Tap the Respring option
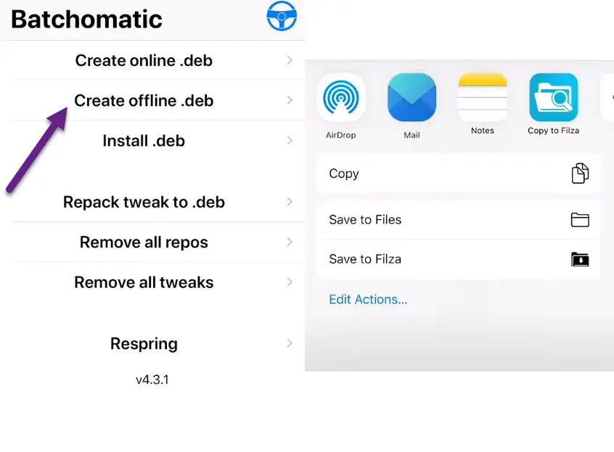Screen dimensions: 614x452 (x=152, y=343)
